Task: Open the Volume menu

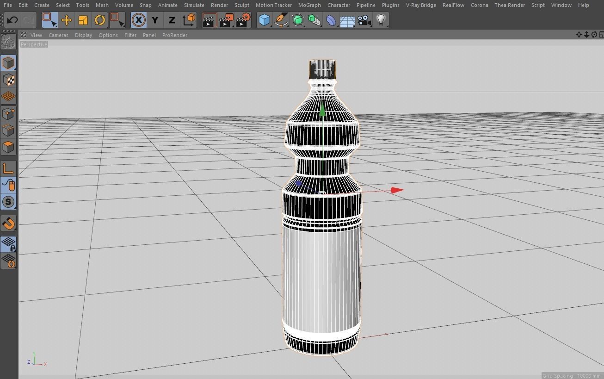Action: pos(124,5)
